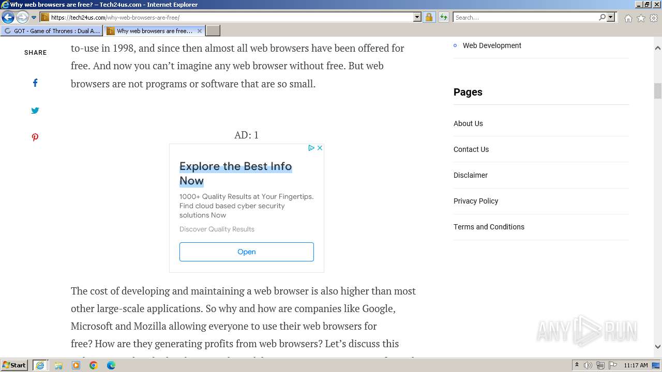Switch to the GOT - Game of Thrones tab
The width and height of the screenshot is (662, 372).
pyautogui.click(x=52, y=30)
